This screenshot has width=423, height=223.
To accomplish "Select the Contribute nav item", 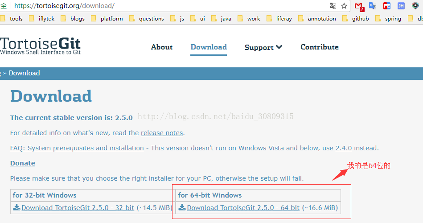I will click(x=319, y=47).
